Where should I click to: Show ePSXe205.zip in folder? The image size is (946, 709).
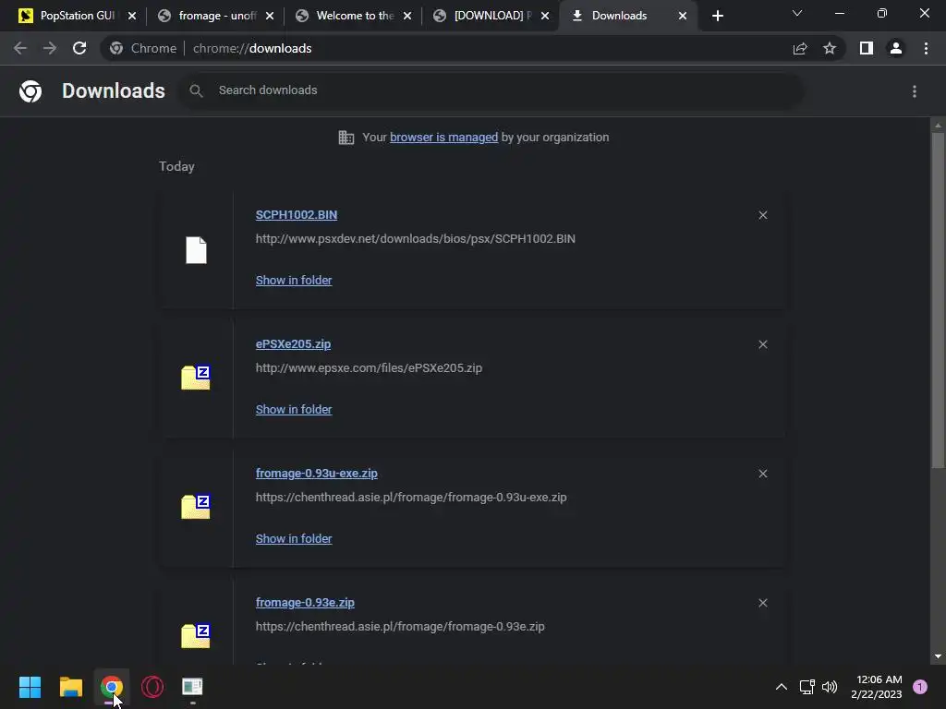coord(294,409)
